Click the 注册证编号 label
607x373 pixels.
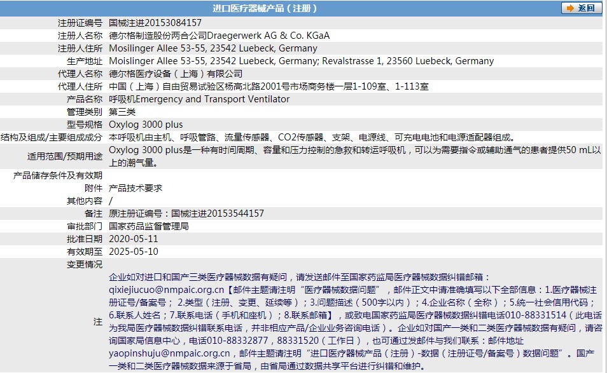pos(80,23)
